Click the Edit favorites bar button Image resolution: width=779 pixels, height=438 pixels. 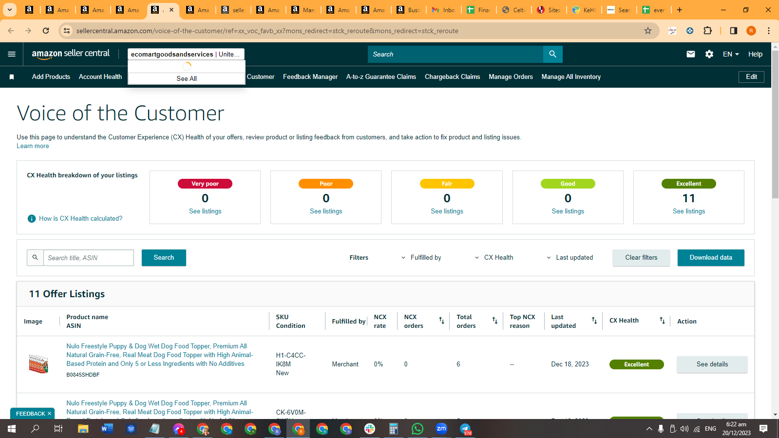pyautogui.click(x=751, y=77)
